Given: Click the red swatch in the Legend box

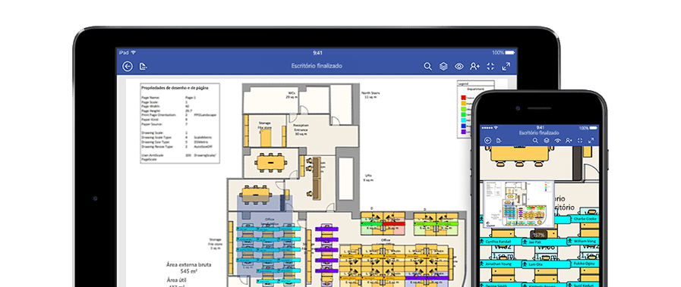Looking at the screenshot, I should [x=463, y=98].
